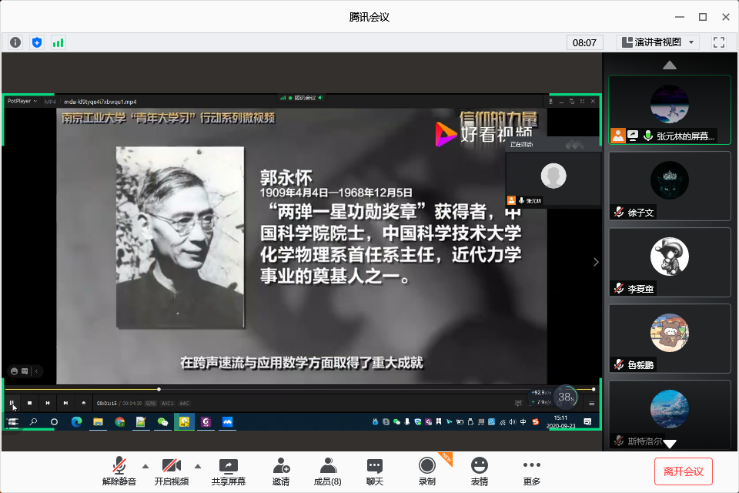Expand audio options arrow beside microphone

[145, 465]
